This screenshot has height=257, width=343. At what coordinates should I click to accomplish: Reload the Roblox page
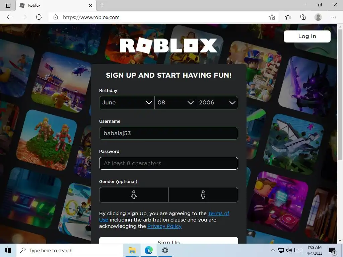[x=39, y=17]
